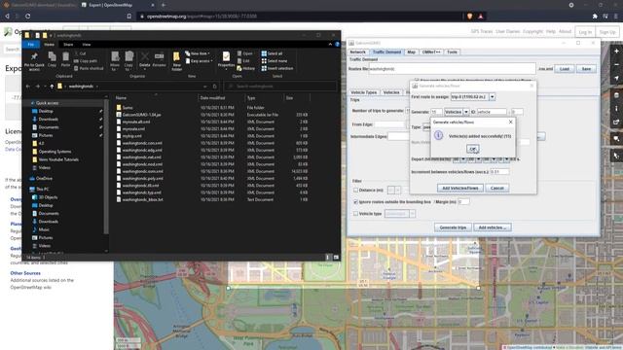Select This PC in navigation pane
The width and height of the screenshot is (623, 350).
(42, 190)
